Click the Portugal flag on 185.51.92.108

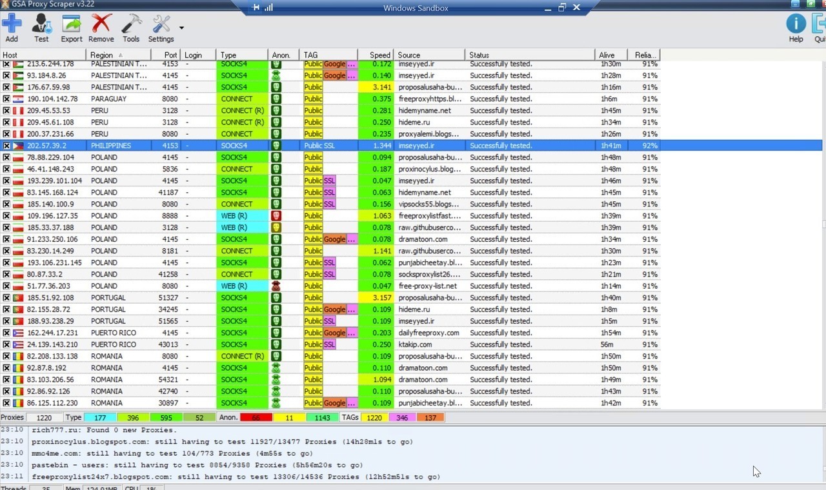pos(18,298)
